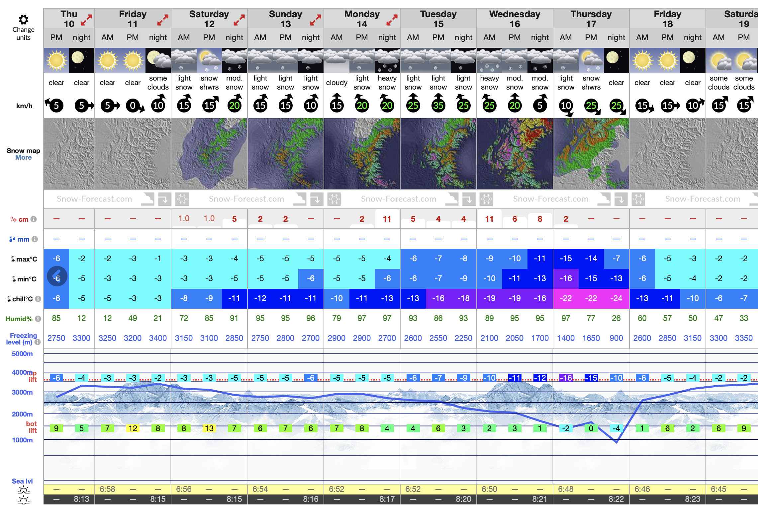
Task: Click the pink -22 Thursday AM chill cell
Action: pyautogui.click(x=566, y=298)
